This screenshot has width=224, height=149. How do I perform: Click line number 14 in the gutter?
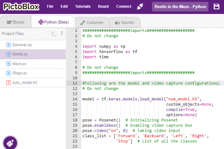[75, 99]
